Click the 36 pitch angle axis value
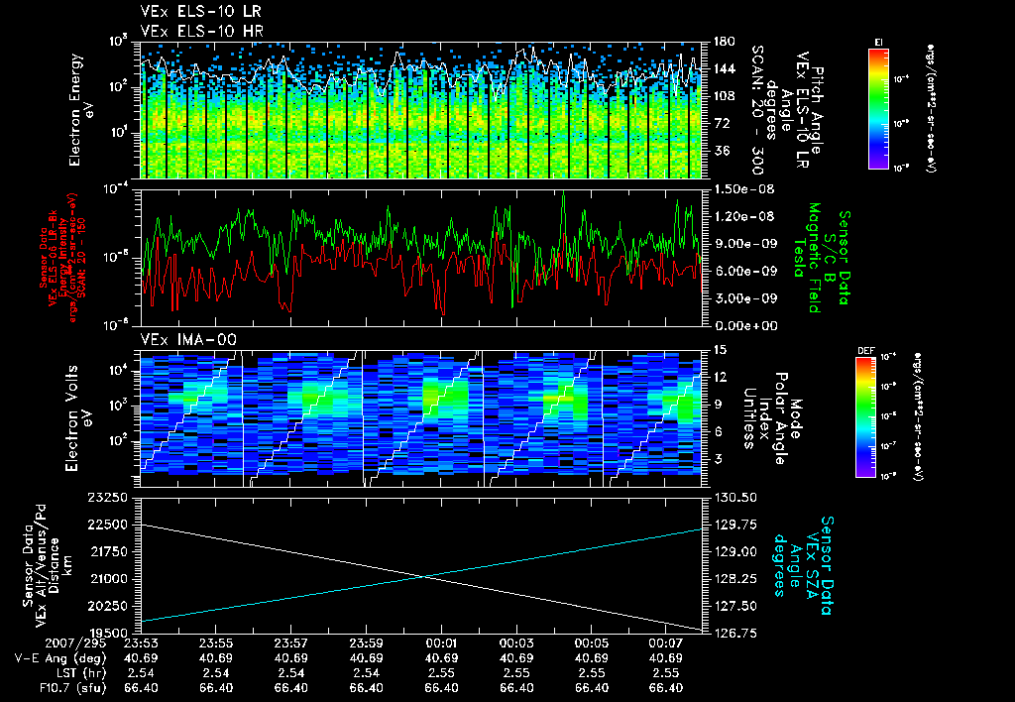 pos(721,151)
